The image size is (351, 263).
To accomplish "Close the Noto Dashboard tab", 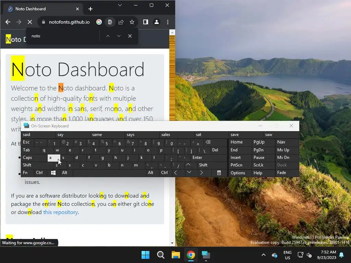I will pyautogui.click(x=77, y=9).
